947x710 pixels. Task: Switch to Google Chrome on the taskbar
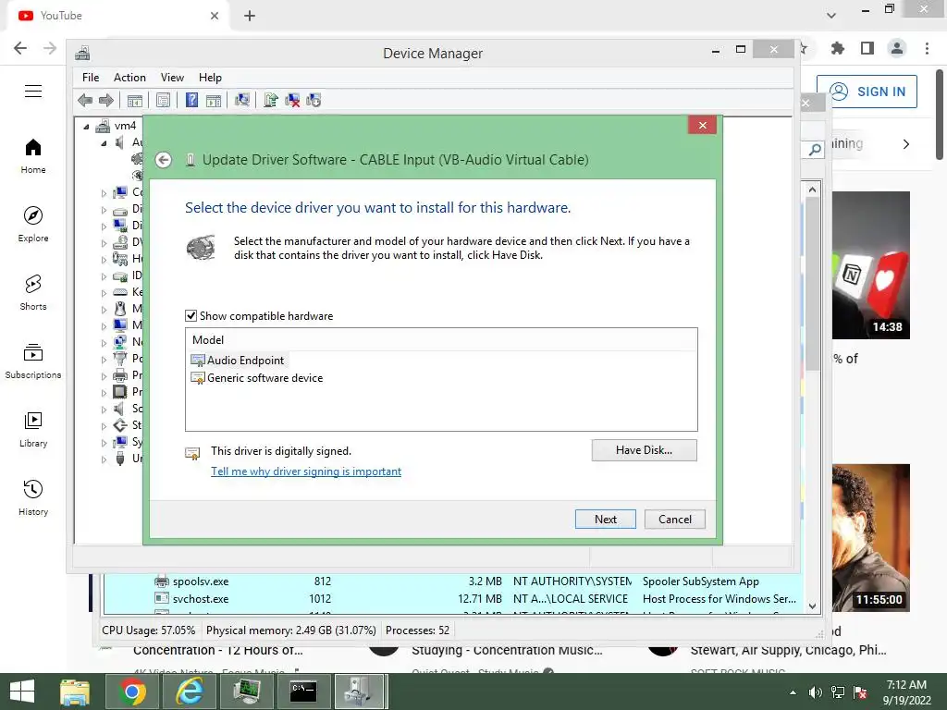pos(132,692)
